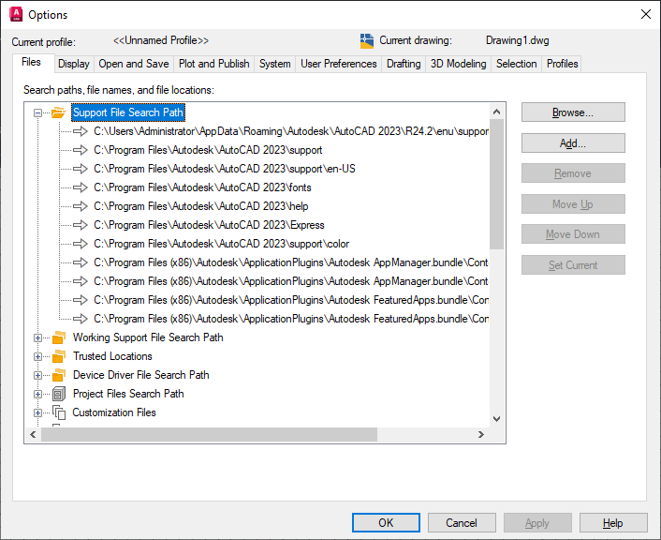Click the vertical scrollbar down arrow

496,419
